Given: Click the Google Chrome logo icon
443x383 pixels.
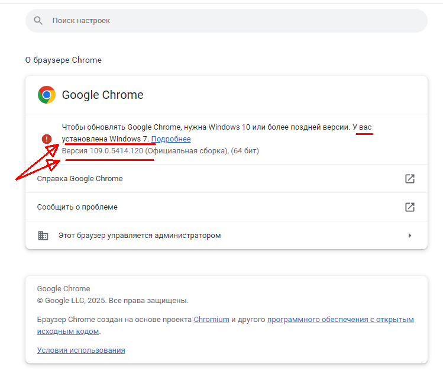Looking at the screenshot, I should 47,95.
